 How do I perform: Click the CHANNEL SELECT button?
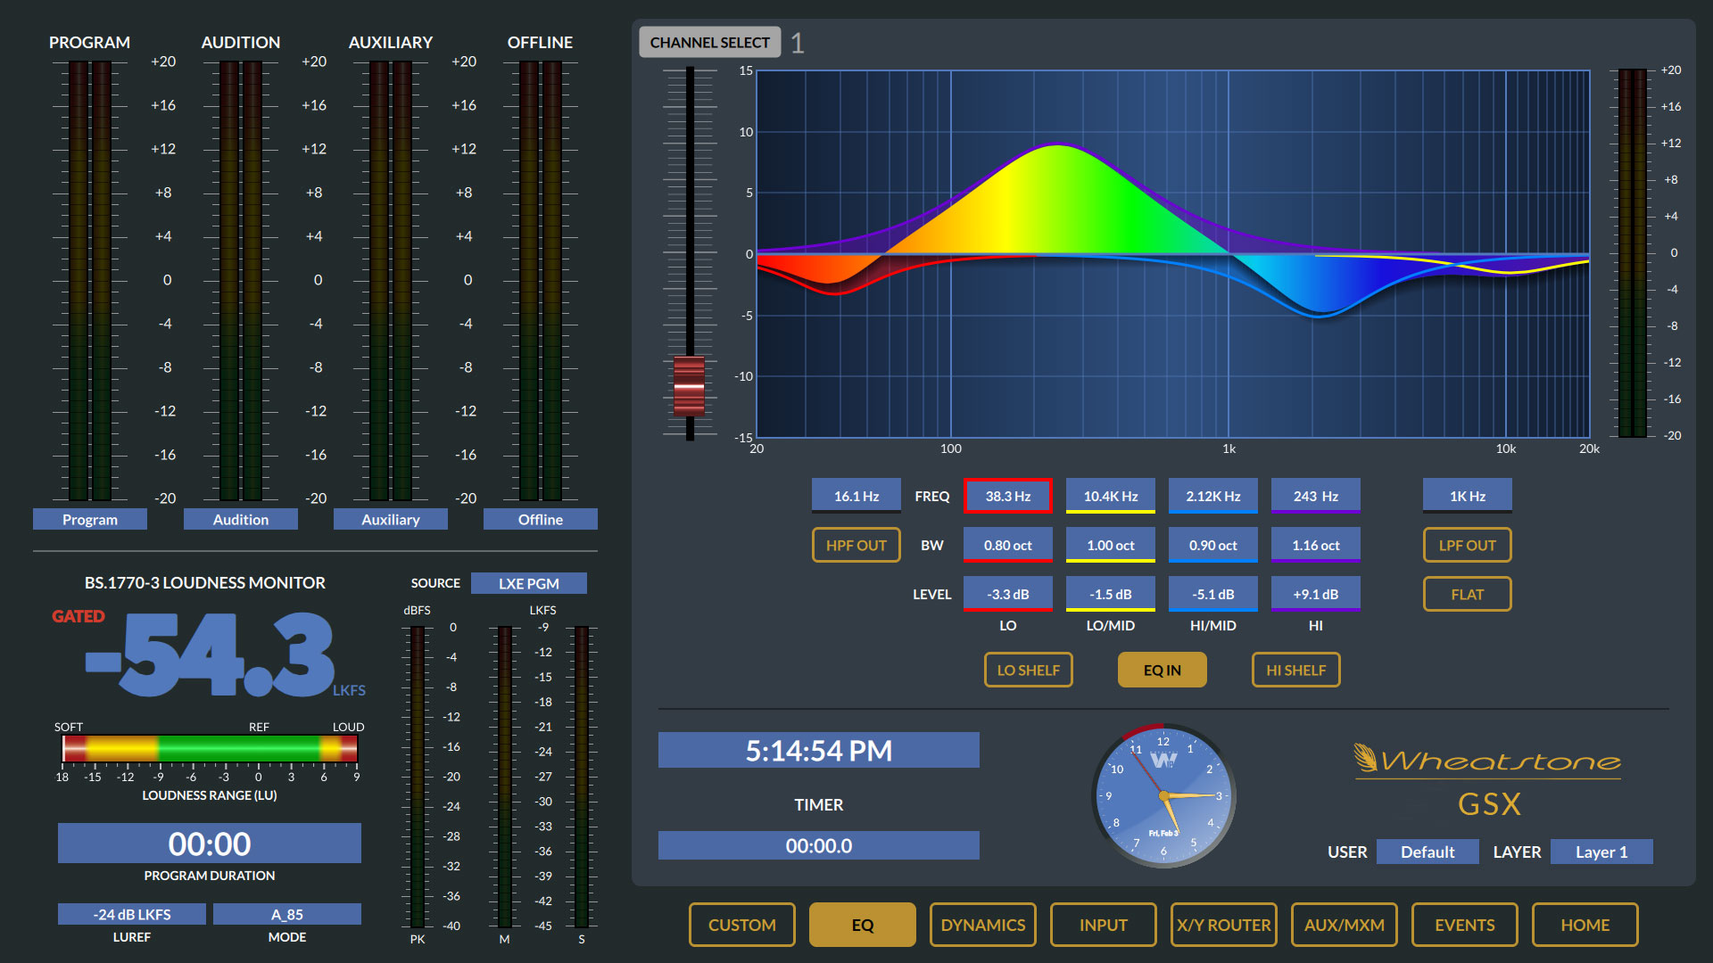pos(709,42)
